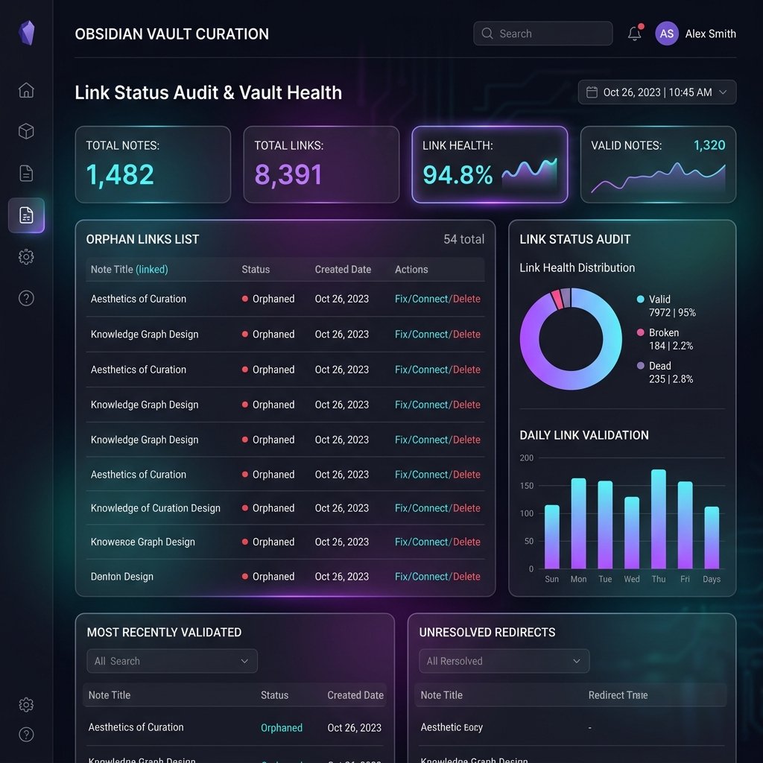Select the Link Health card

[x=490, y=165]
